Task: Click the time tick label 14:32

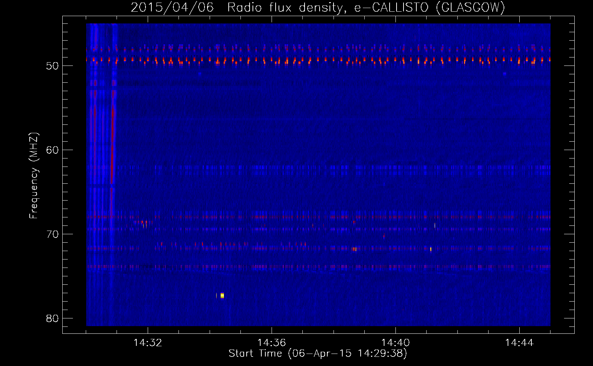Action: coord(148,343)
